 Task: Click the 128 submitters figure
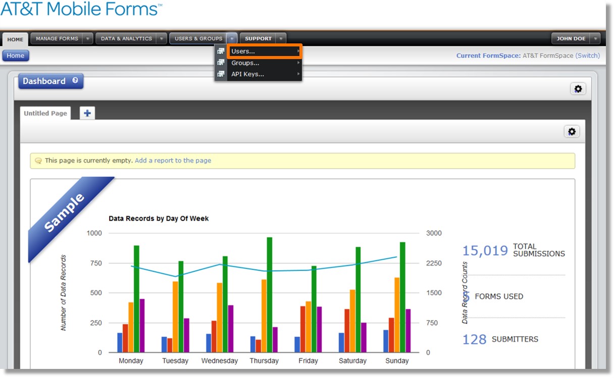pos(475,340)
